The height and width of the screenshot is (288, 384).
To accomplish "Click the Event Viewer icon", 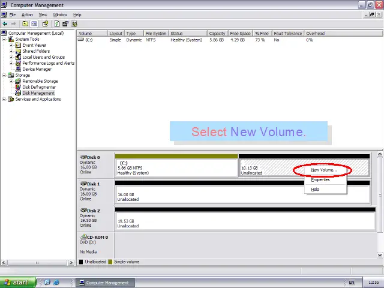I will (x=18, y=46).
